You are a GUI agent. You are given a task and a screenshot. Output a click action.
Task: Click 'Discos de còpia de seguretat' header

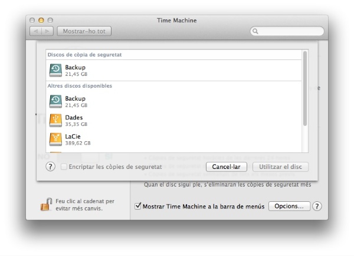click(x=84, y=55)
